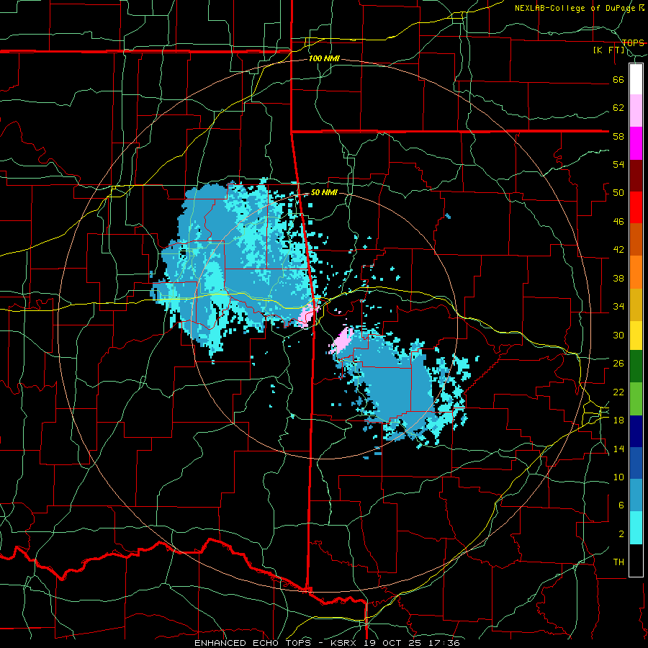This screenshot has height=648, width=648.
Task: Click legend value 30
Action: pyautogui.click(x=618, y=335)
